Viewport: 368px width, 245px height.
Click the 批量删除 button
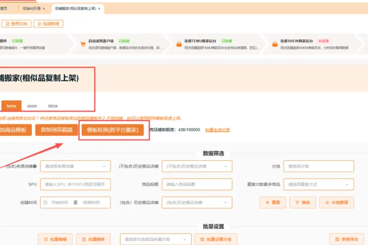pos(94,239)
